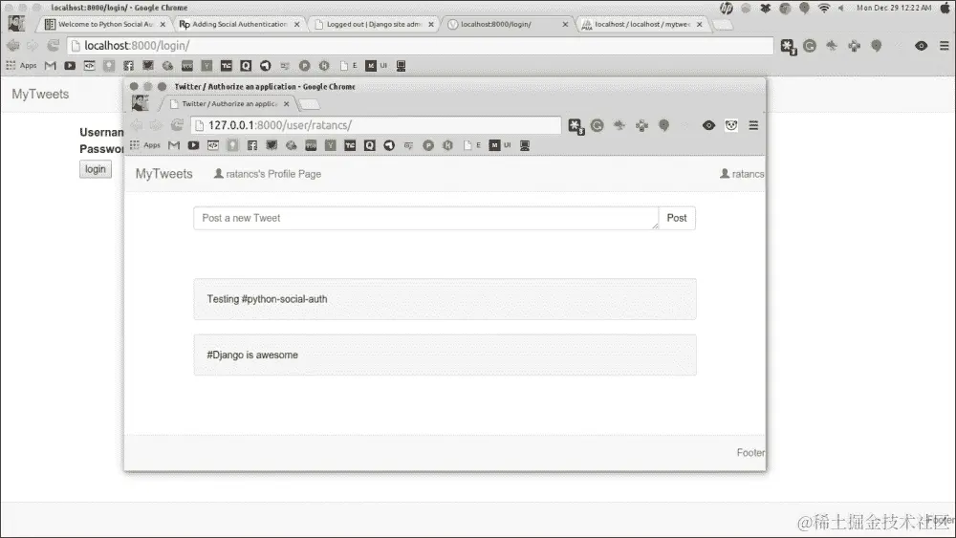Viewport: 956px width, 538px height.
Task: Click the asterisk extension in the background window
Action: 789,46
